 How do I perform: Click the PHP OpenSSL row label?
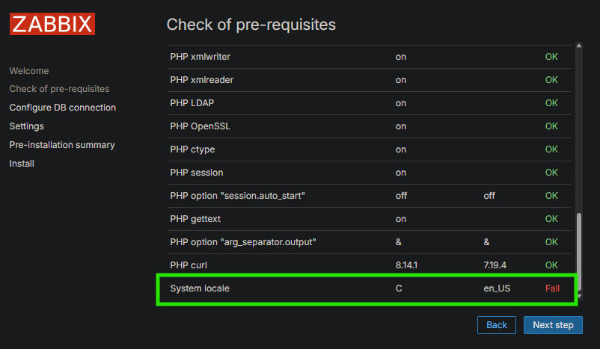tap(200, 126)
